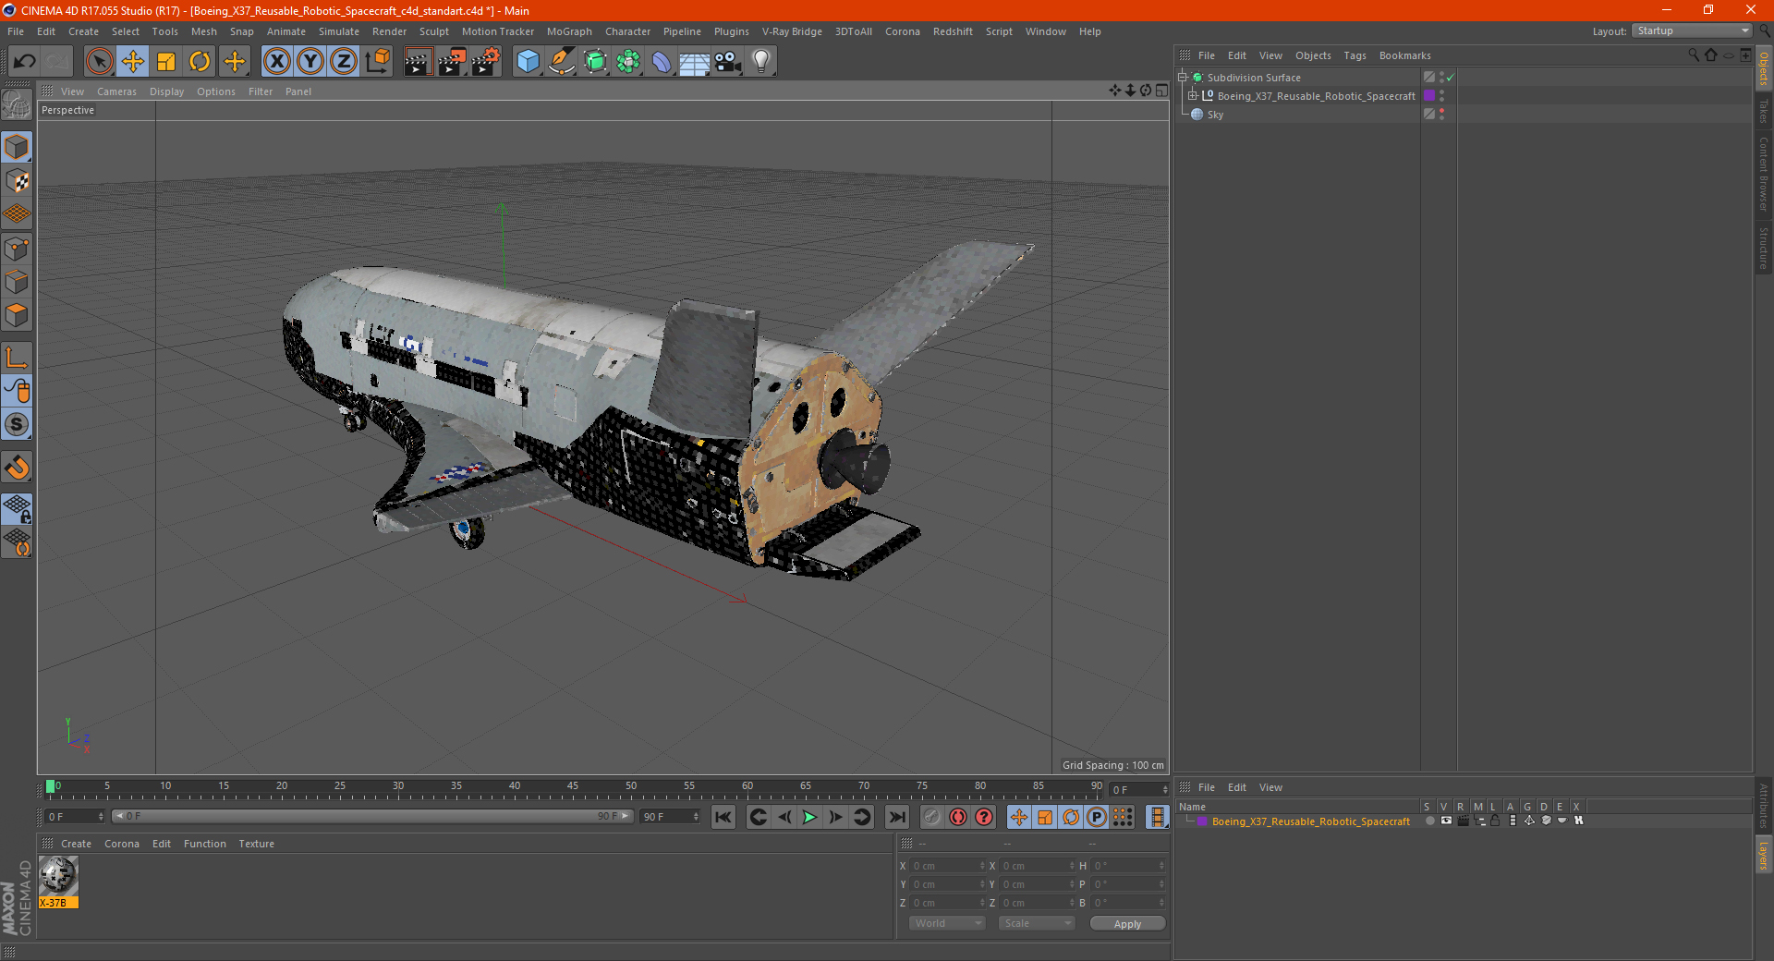The width and height of the screenshot is (1774, 961).
Task: Activate the Scale tool
Action: (166, 62)
